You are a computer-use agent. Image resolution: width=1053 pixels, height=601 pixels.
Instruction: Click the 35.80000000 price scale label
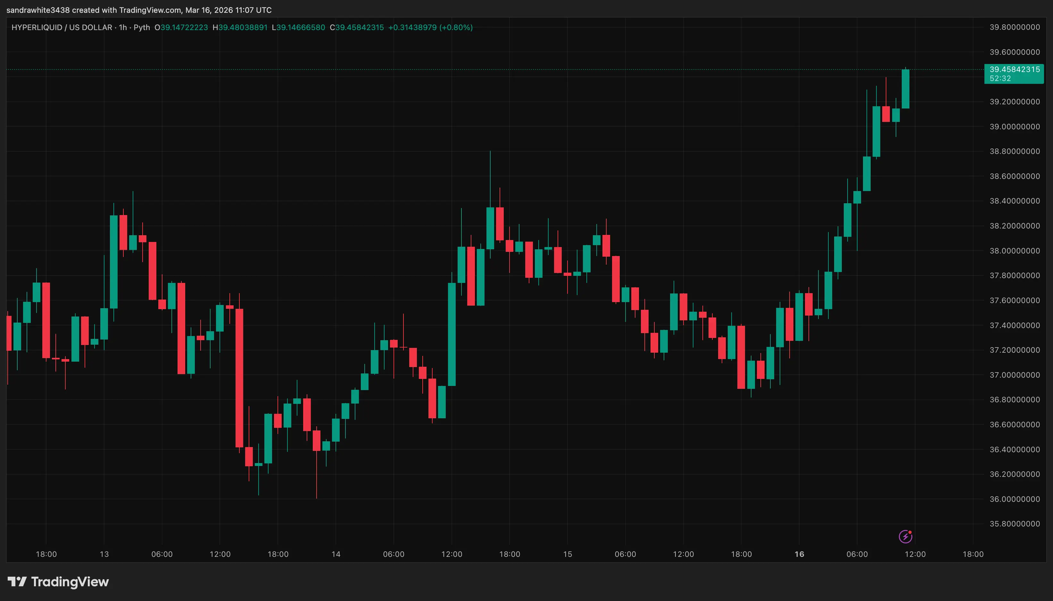1015,524
